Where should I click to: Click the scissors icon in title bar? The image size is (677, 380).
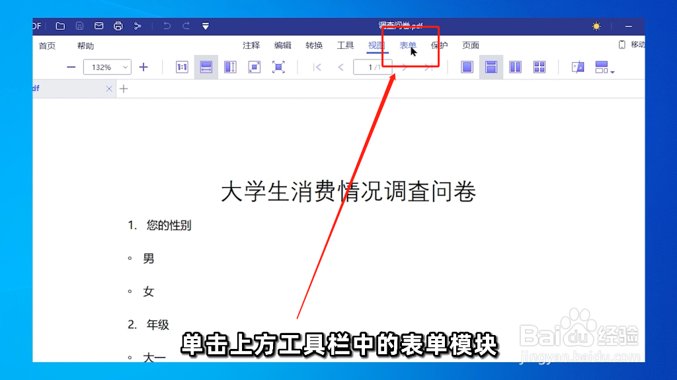pyautogui.click(x=138, y=26)
